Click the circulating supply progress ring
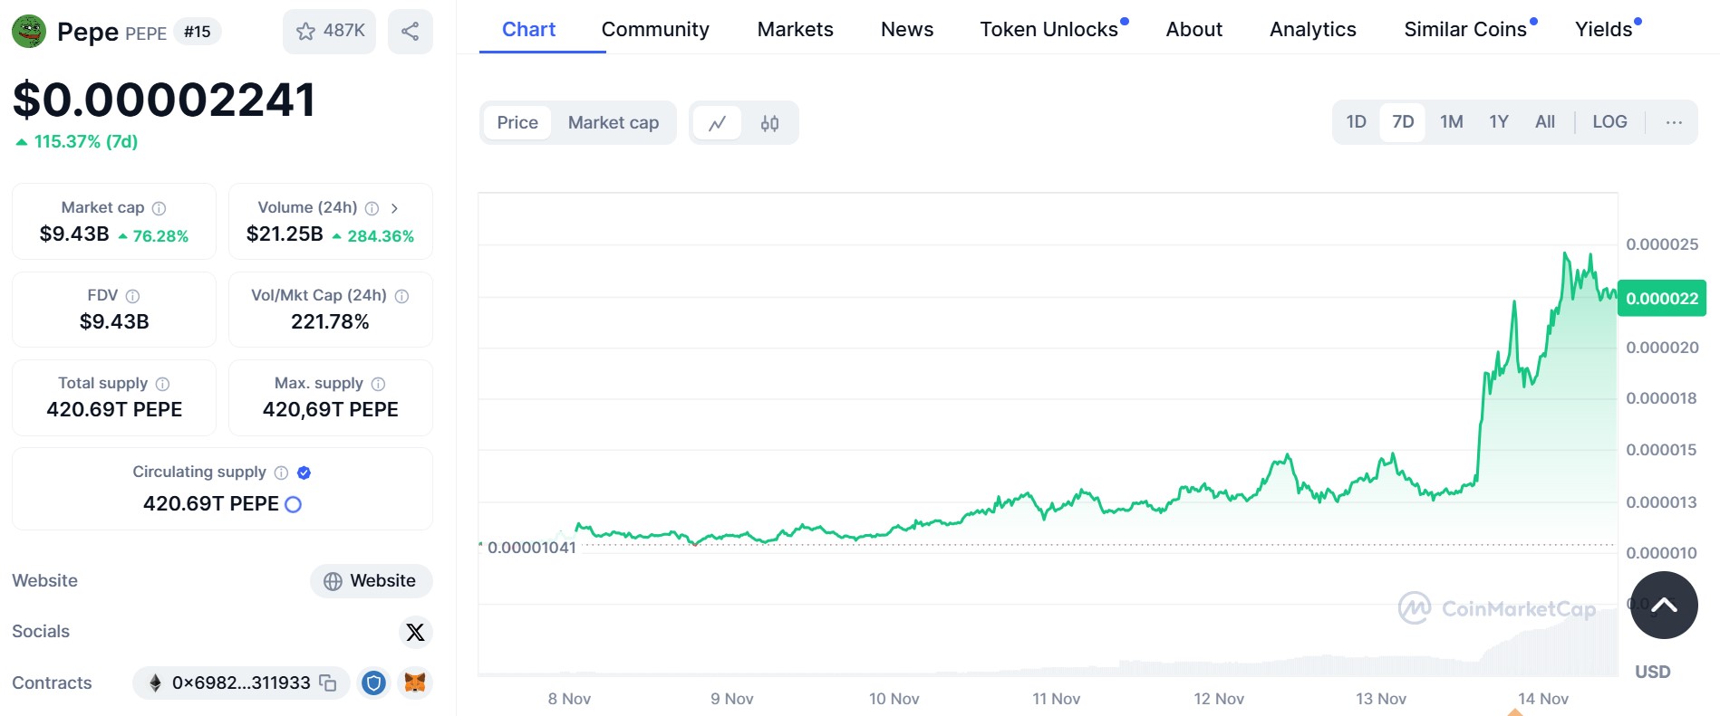 click(x=294, y=504)
